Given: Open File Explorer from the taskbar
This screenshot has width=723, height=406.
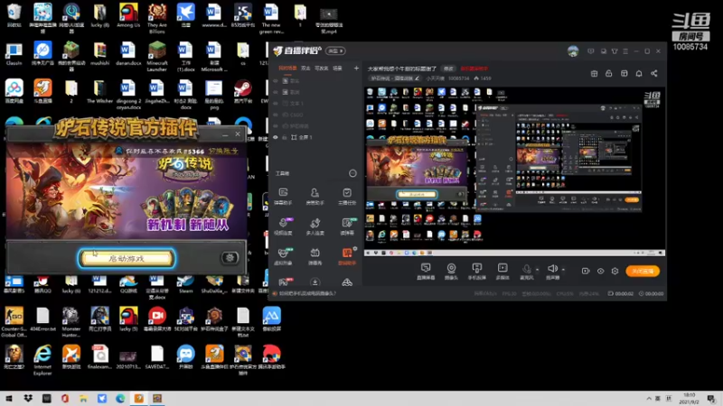Looking at the screenshot, I should point(83,398).
